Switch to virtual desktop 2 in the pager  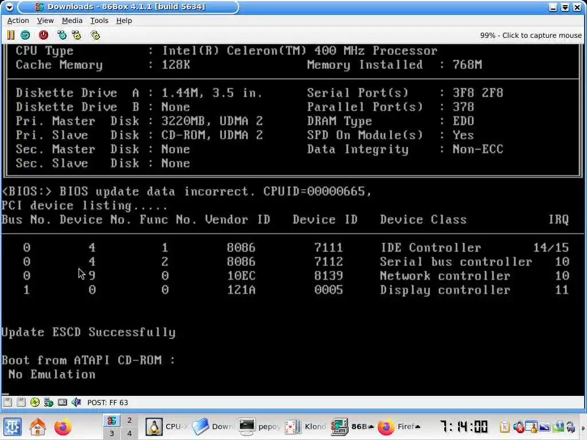point(129,420)
